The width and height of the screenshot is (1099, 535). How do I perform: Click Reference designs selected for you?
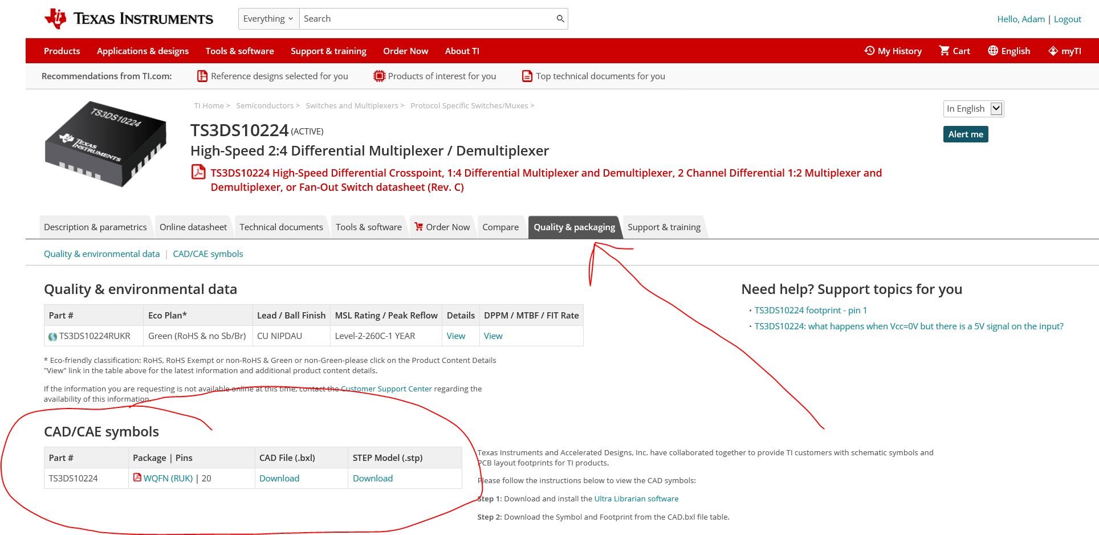coord(279,76)
